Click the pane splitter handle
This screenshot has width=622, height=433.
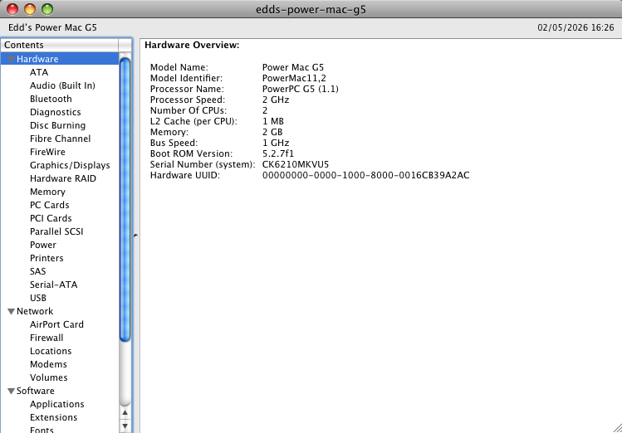135,236
